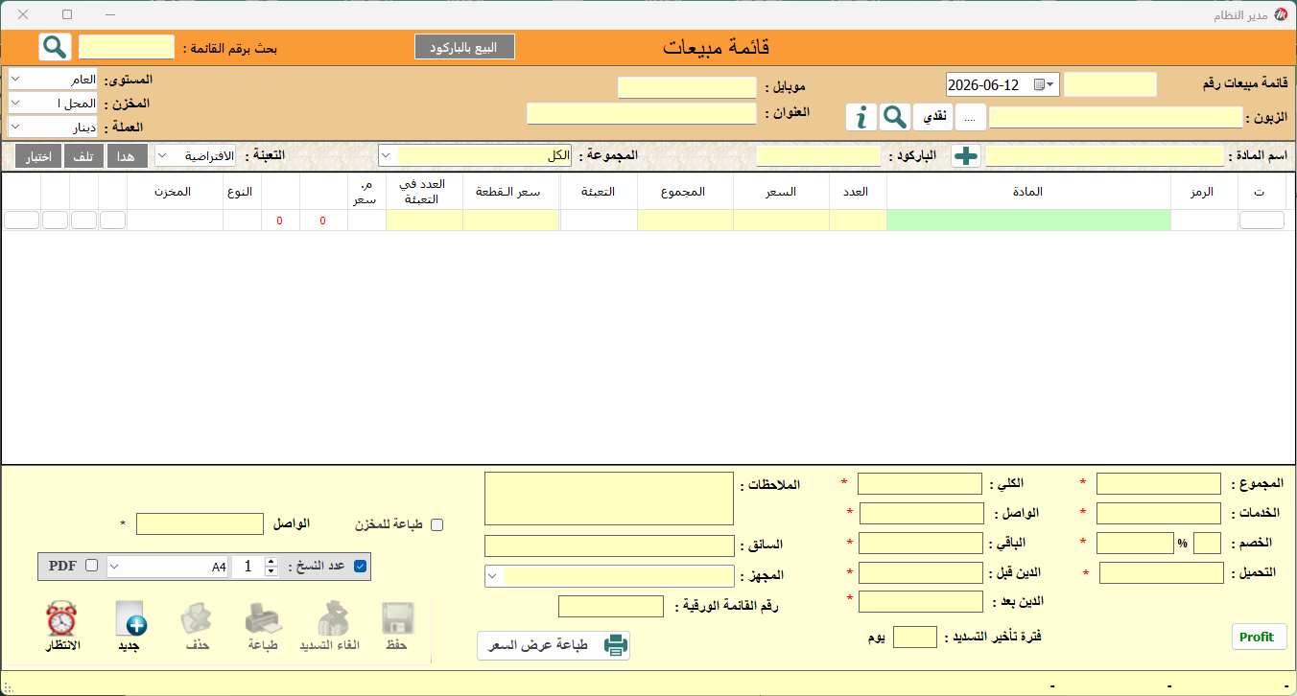The height and width of the screenshot is (696, 1297).
Task: Click the موبايل input field
Action: pos(687,87)
